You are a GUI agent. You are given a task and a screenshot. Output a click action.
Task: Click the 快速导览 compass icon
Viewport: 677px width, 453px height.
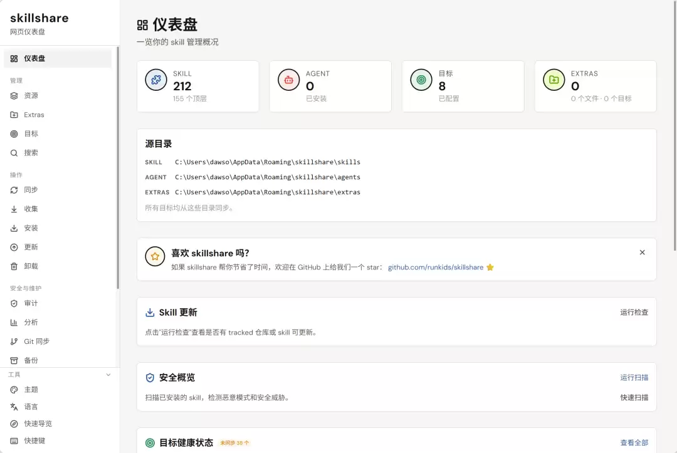click(x=14, y=424)
